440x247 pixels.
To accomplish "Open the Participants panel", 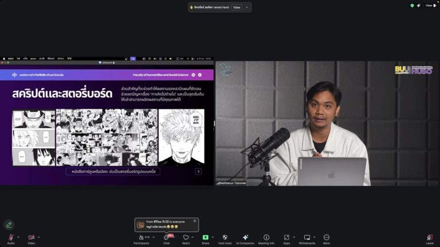I will click(x=142, y=239).
